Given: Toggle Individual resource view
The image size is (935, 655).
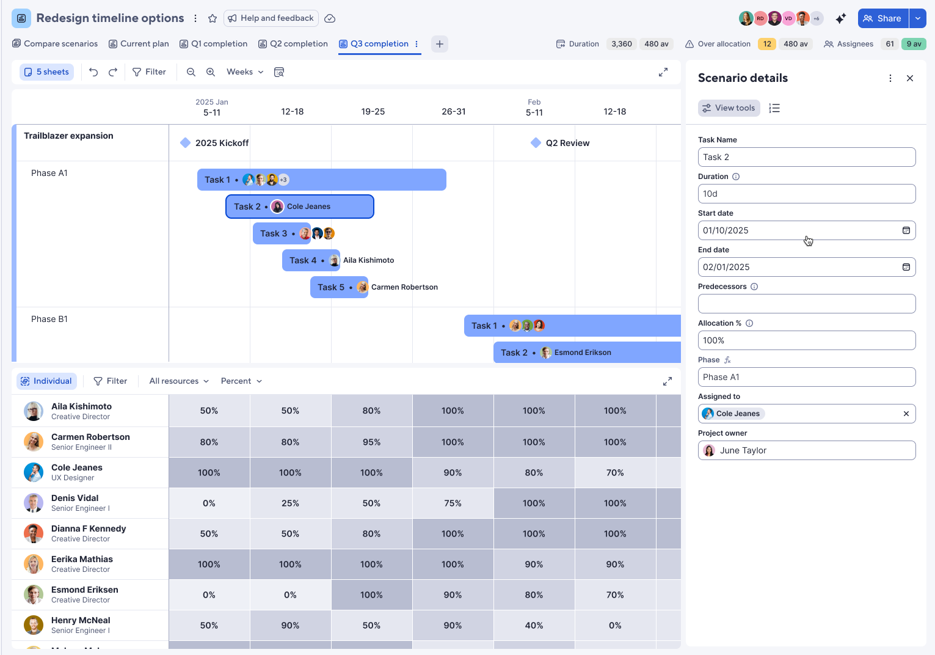Looking at the screenshot, I should tap(46, 381).
